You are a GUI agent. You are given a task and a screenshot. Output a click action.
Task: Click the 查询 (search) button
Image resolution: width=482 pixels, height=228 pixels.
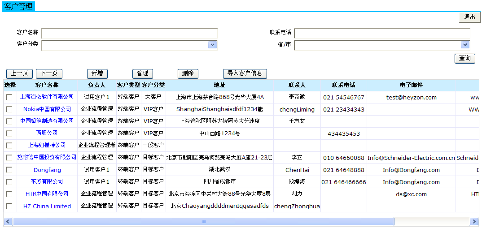click(x=464, y=58)
